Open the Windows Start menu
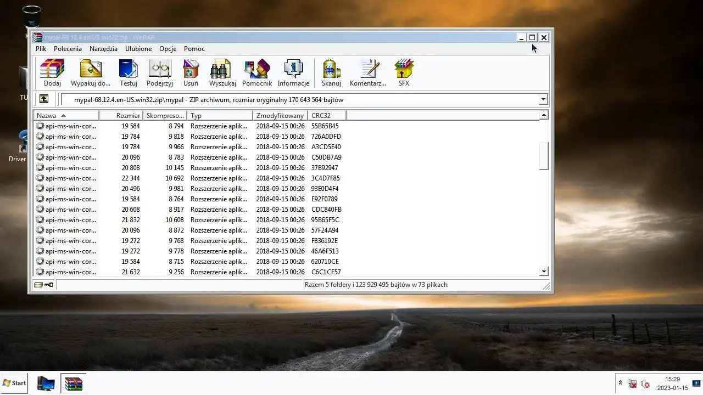703x395 pixels. pos(14,383)
